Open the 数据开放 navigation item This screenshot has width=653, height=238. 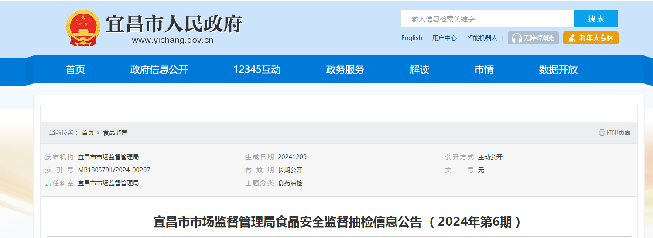coord(558,70)
